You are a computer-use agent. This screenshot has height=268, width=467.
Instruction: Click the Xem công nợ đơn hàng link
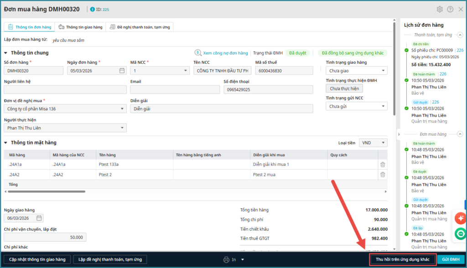pyautogui.click(x=225, y=53)
